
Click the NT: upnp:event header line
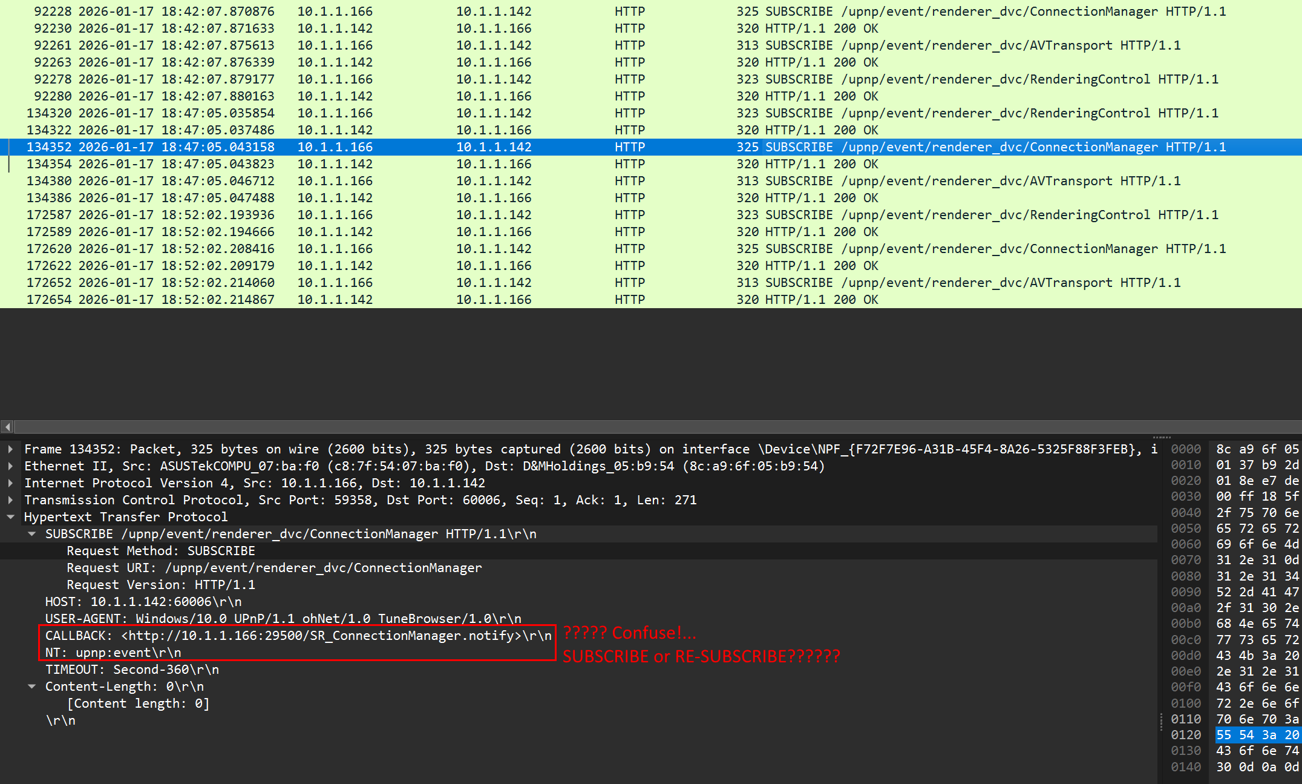(113, 653)
